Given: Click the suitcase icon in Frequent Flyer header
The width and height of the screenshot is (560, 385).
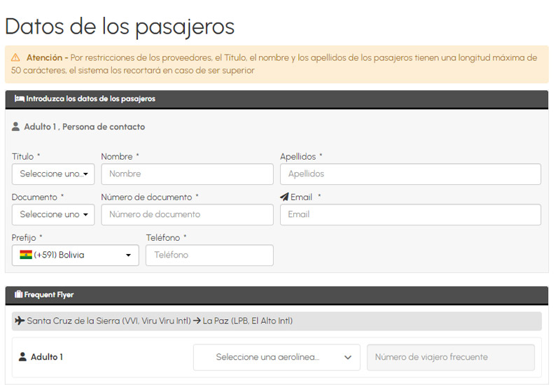Looking at the screenshot, I should click(19, 295).
